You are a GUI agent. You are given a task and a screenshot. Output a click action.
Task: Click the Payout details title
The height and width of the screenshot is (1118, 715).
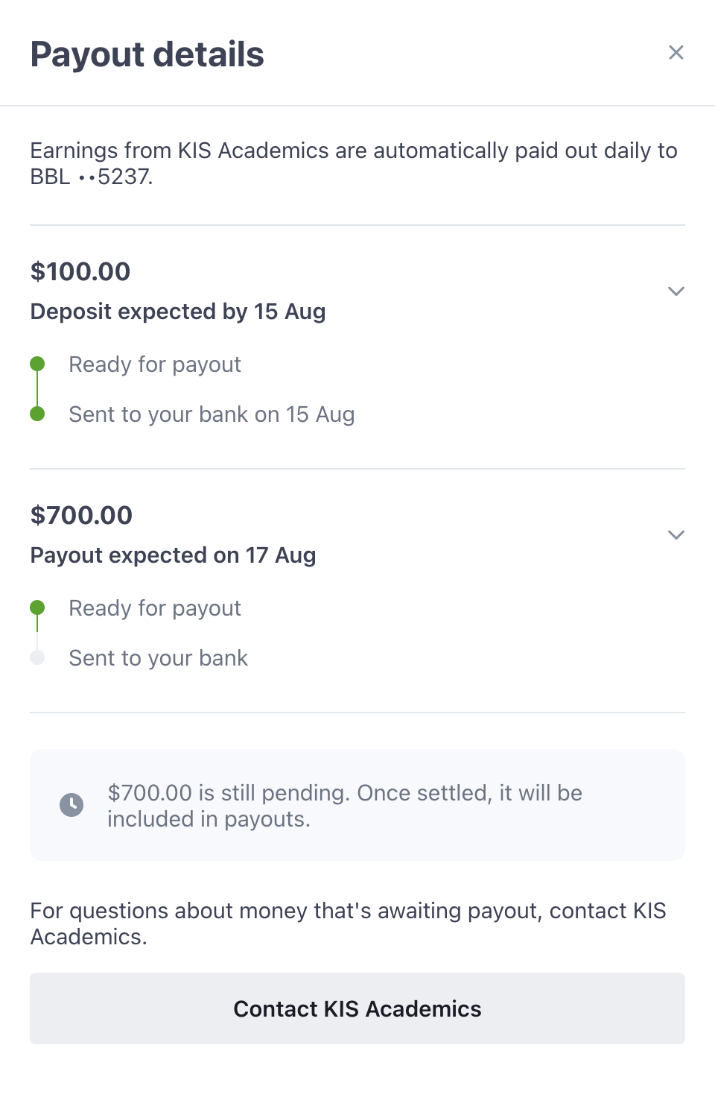(x=147, y=54)
